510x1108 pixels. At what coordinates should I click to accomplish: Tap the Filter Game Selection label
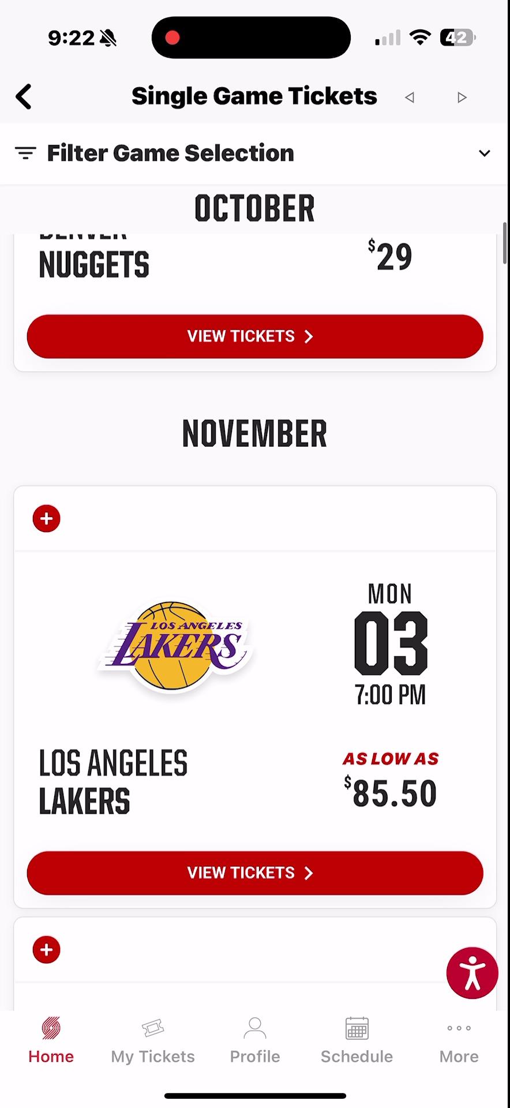pos(170,154)
